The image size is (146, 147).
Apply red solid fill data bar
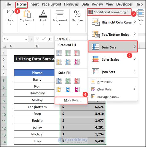77,81
